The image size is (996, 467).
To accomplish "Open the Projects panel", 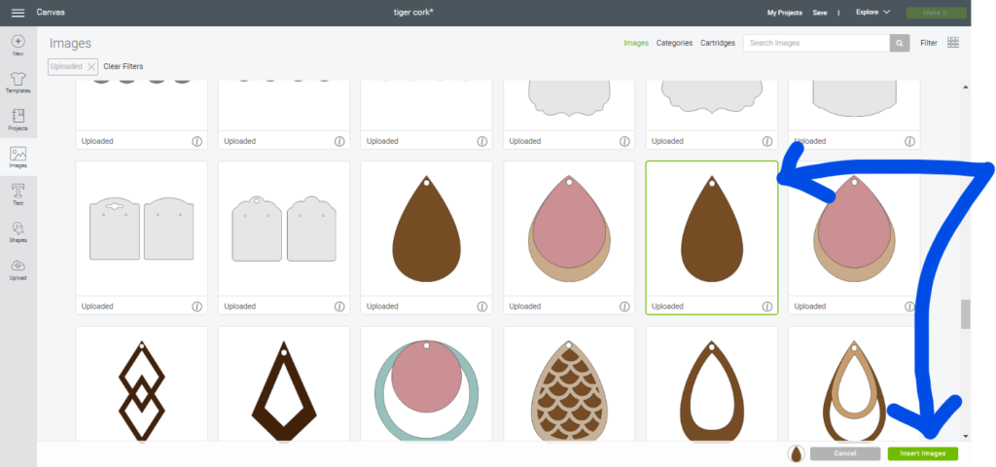I will [18, 119].
